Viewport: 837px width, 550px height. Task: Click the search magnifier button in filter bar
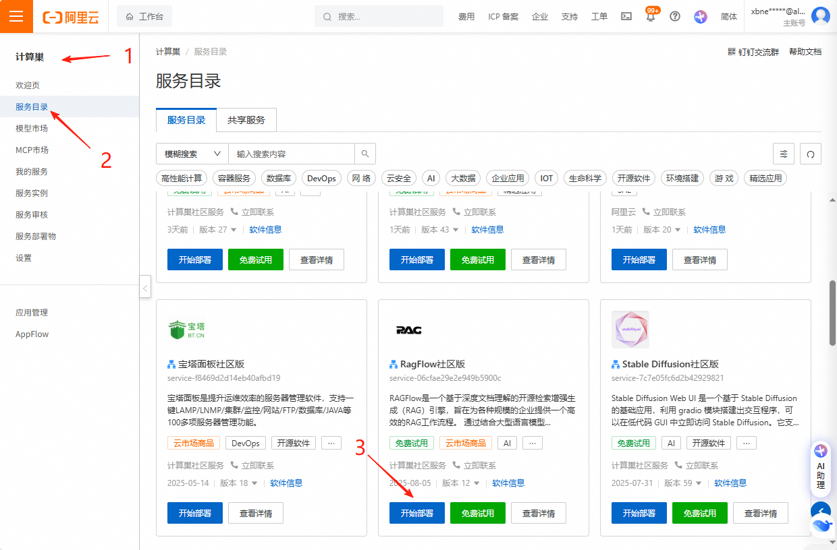point(365,154)
